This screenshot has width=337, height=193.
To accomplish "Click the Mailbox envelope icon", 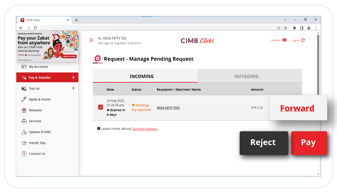I will tap(284, 40).
